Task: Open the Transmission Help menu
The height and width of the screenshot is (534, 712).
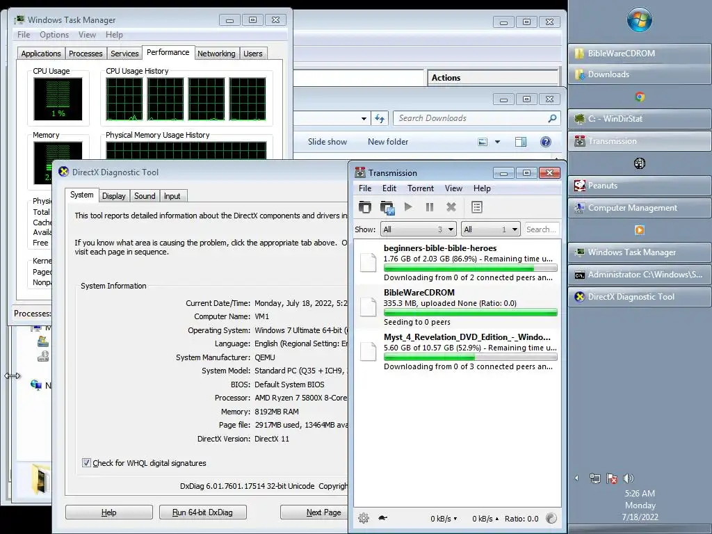Action: pyautogui.click(x=482, y=188)
